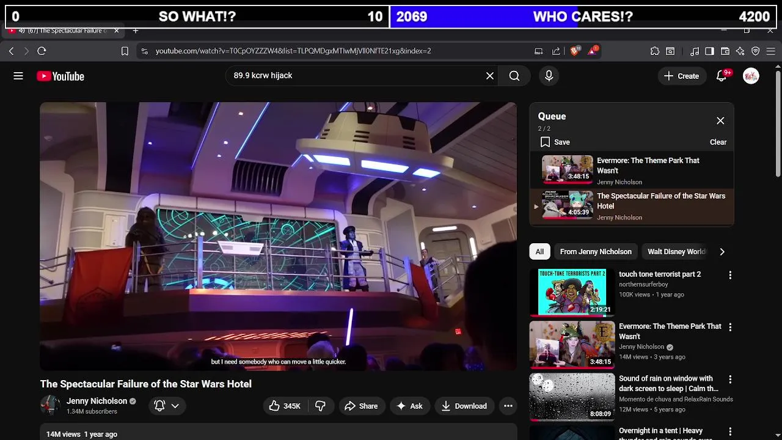Select the All filter chip
Viewport: 782px width, 440px height.
pos(539,252)
